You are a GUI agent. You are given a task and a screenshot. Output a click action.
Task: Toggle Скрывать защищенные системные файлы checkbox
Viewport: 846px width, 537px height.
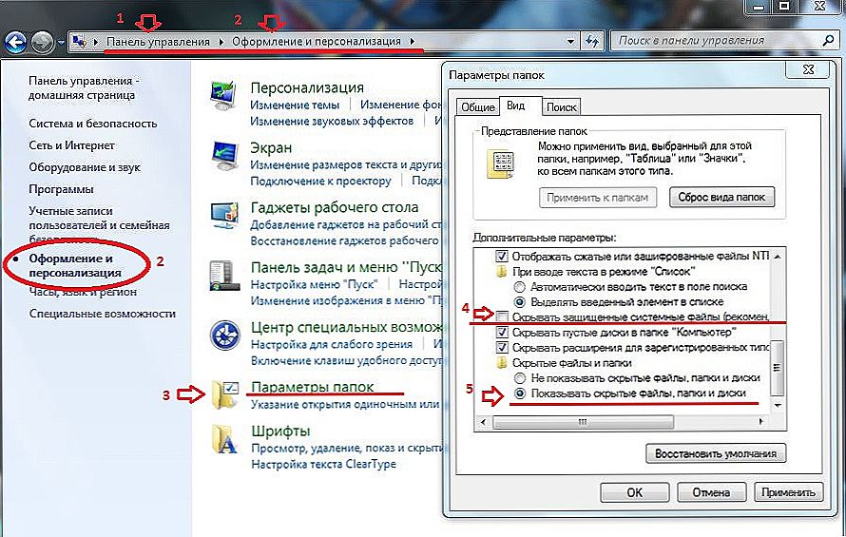click(x=502, y=316)
